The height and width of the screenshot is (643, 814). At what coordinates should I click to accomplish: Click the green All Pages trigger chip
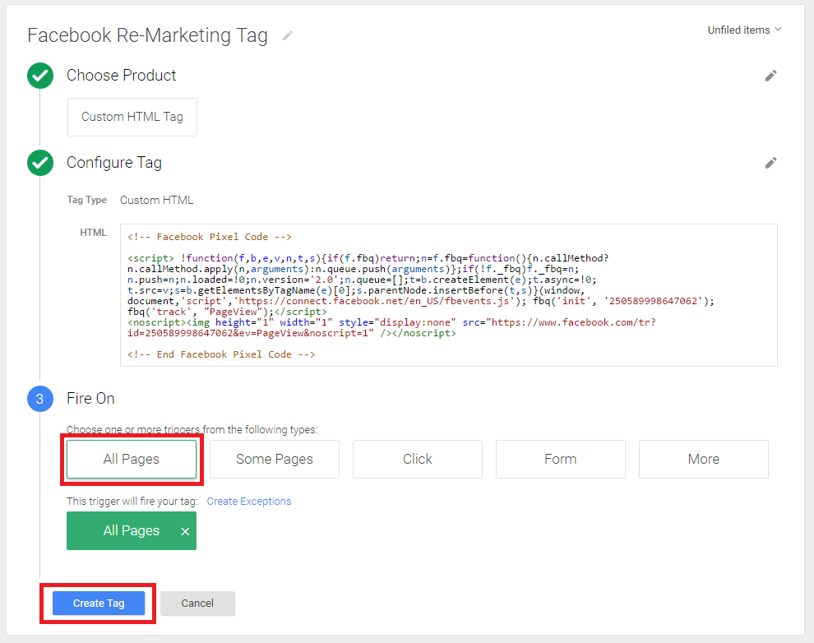coord(132,531)
